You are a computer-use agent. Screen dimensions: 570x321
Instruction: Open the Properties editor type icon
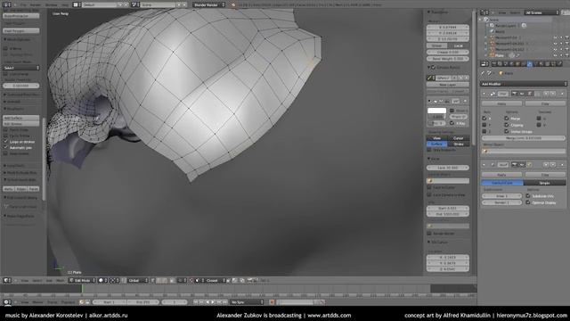click(x=484, y=64)
